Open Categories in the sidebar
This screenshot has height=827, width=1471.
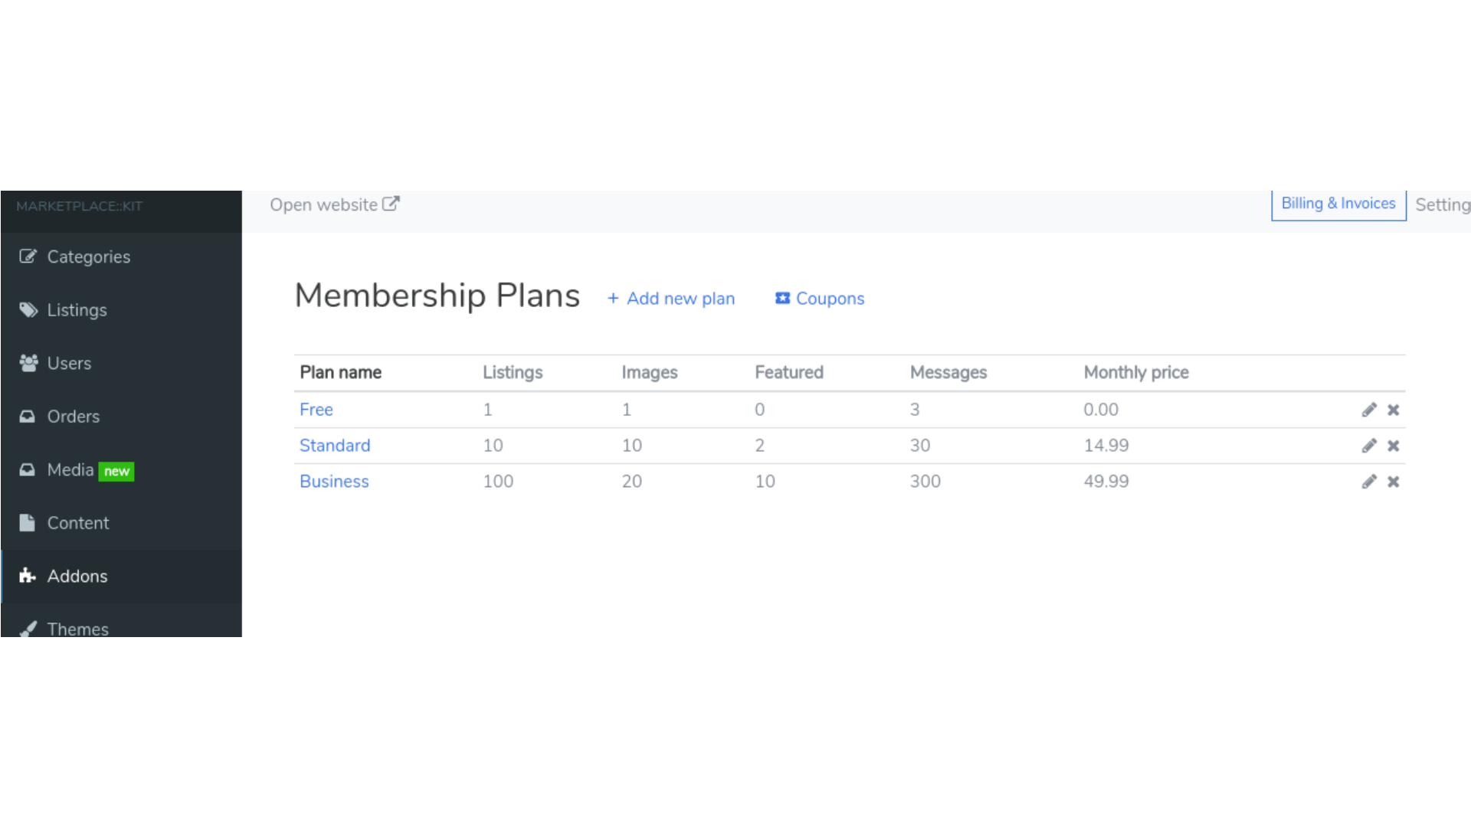(x=88, y=257)
